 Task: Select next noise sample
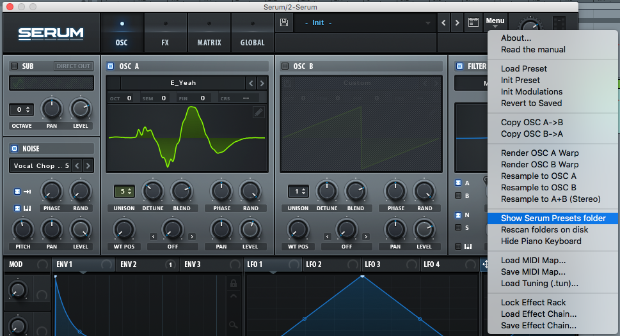[88, 166]
